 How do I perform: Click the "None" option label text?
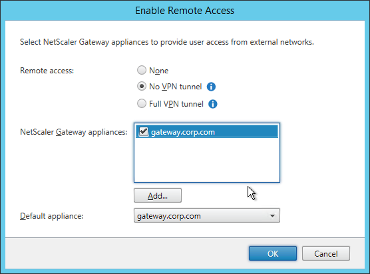click(x=158, y=71)
